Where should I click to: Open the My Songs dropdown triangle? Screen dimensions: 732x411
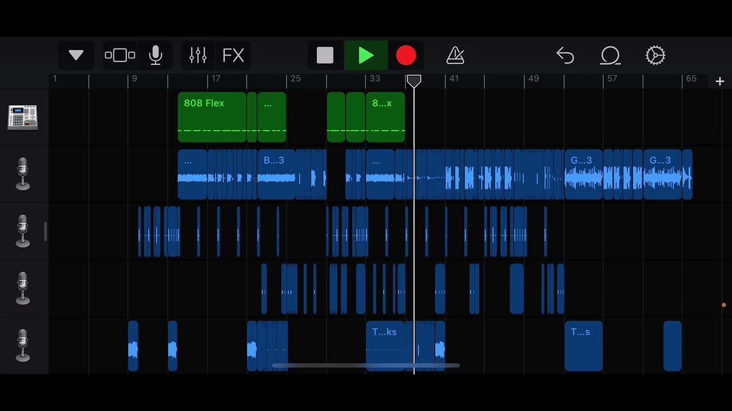click(x=76, y=55)
